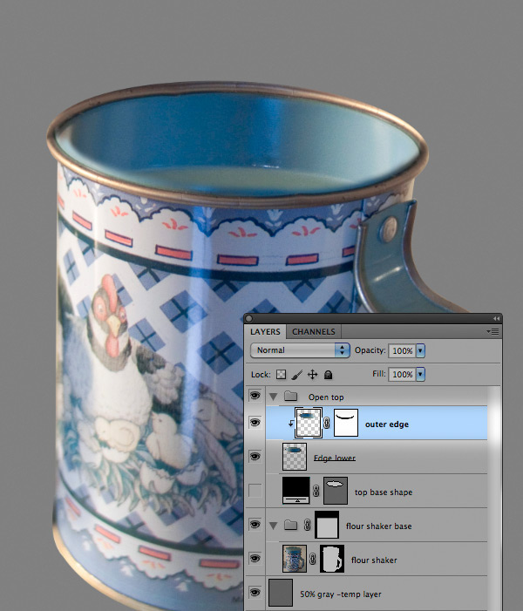Viewport: 523px width, 611px height.
Task: Select the 'top base shape' layer name
Action: (384, 492)
